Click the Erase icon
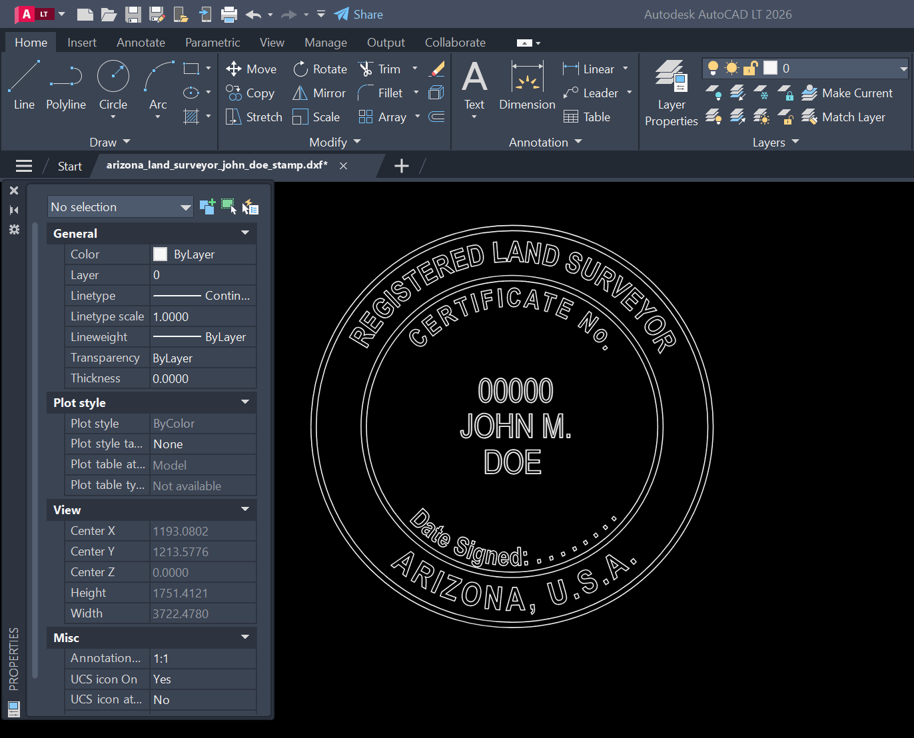Viewport: 914px width, 738px height. pos(437,69)
